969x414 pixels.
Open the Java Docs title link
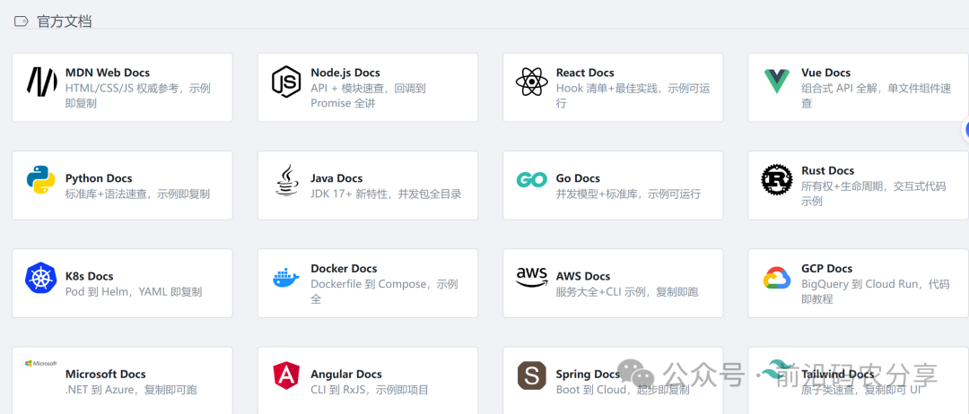click(336, 178)
